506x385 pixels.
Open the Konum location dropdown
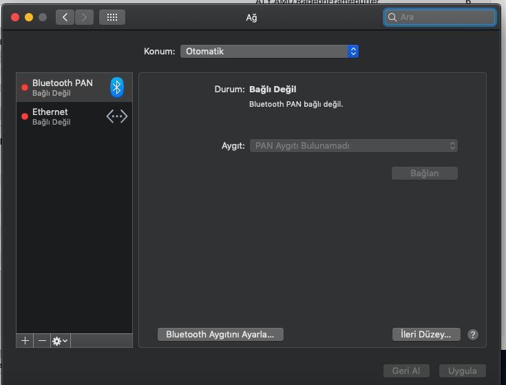point(269,52)
